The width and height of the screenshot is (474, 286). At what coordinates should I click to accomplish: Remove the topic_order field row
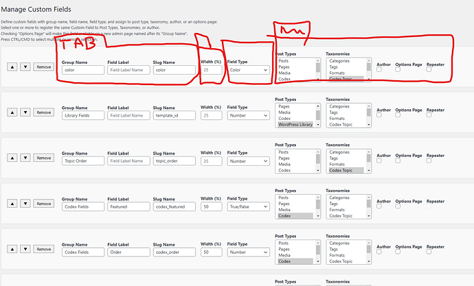(x=44, y=158)
